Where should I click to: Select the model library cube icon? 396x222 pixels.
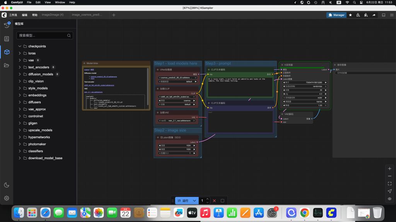click(7, 52)
